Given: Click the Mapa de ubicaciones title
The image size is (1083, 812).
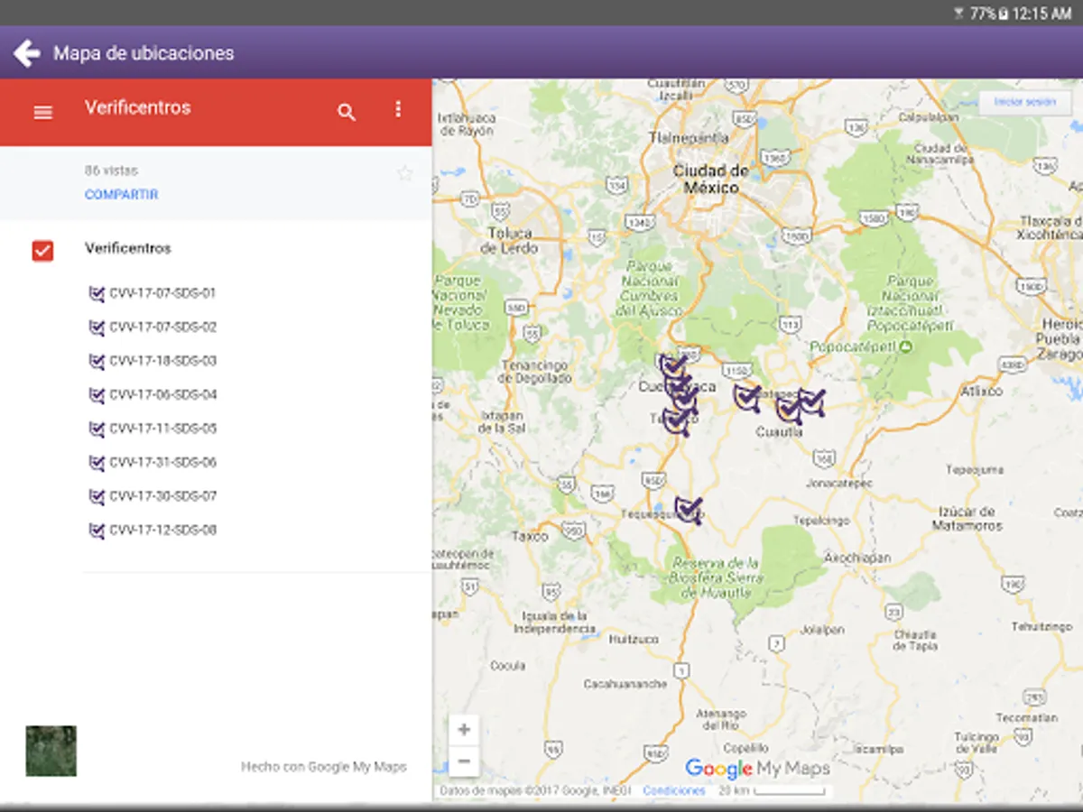Looking at the screenshot, I should [x=143, y=53].
